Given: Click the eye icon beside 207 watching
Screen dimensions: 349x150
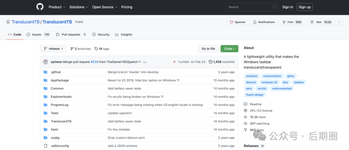Looking at the screenshot, I should 246,123.
